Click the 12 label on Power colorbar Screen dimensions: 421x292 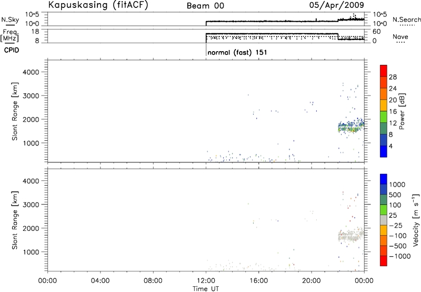(x=393, y=123)
